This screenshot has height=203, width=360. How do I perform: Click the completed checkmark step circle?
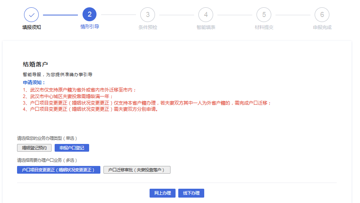(31, 15)
